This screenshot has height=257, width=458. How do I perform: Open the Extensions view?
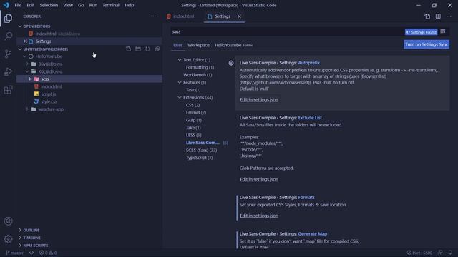tap(8, 89)
